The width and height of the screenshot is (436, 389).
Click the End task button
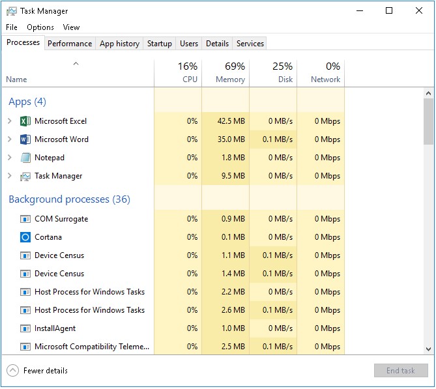pos(401,371)
